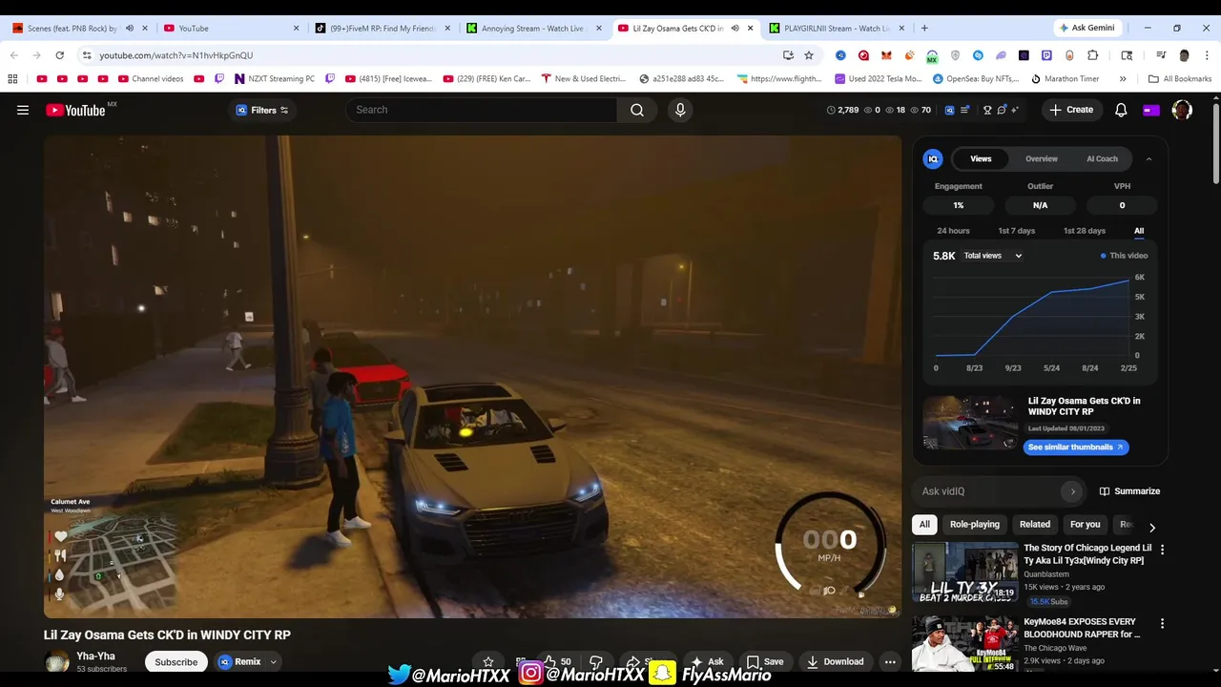The height and width of the screenshot is (687, 1221).
Task: Open the Yha-Yha channel name link
Action: [95, 656]
